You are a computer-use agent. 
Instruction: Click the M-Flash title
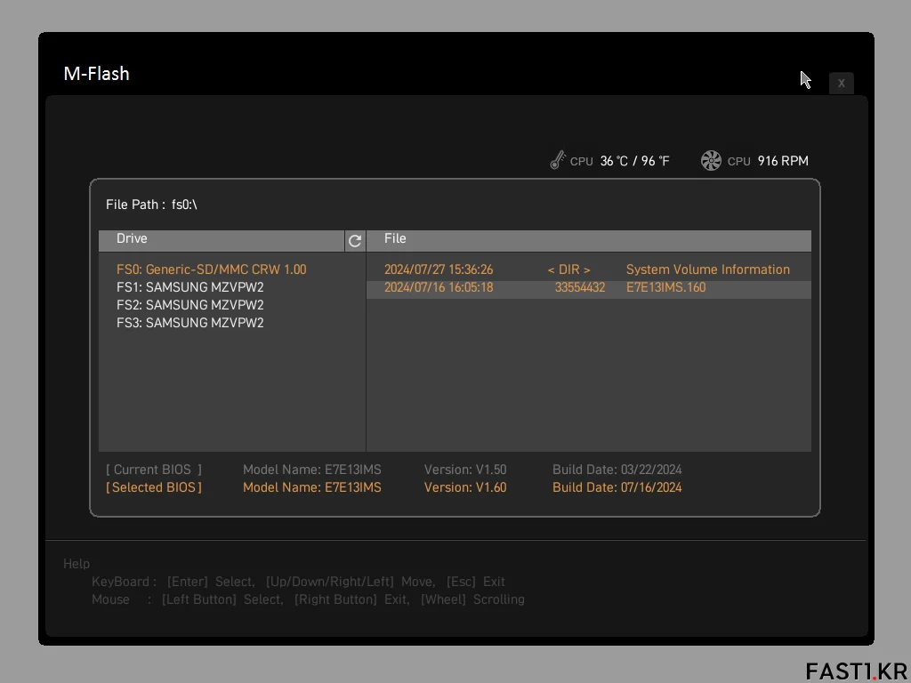pyautogui.click(x=96, y=74)
